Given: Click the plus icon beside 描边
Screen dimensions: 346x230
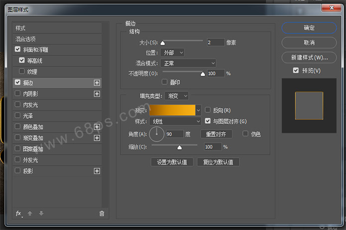Looking at the screenshot, I should [97, 83].
